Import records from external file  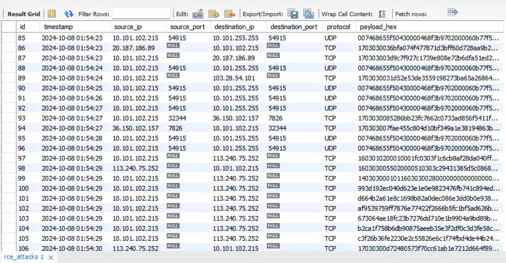[x=309, y=14]
